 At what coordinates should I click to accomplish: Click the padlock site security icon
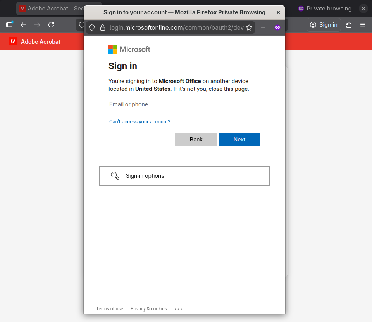[103, 27]
